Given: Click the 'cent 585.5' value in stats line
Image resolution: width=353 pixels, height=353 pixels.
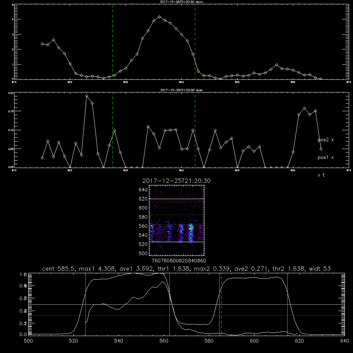Looking at the screenshot, I should (x=58, y=269).
